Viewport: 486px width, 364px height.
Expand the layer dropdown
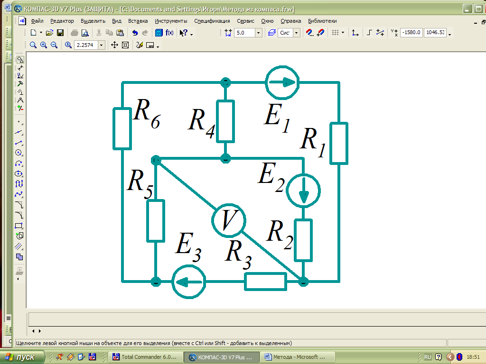click(296, 33)
